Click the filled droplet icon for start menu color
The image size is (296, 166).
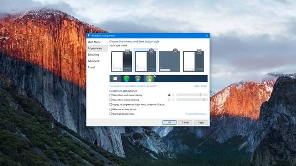pos(169,95)
